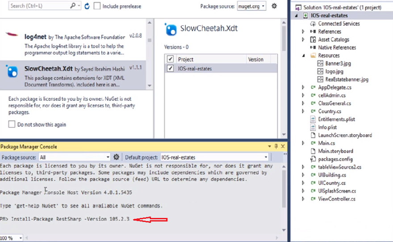
Task: Select UICountry.cs in Solution Explorer
Action: click(331, 183)
